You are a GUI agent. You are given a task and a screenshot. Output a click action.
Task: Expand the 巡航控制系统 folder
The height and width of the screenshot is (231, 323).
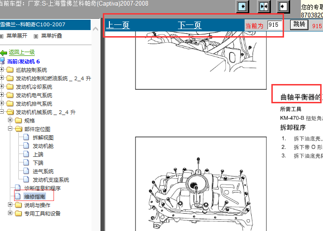[2, 69]
